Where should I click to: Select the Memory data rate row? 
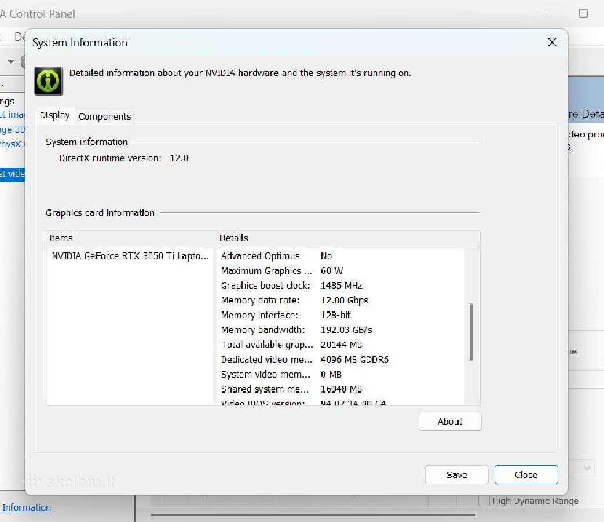[x=341, y=300]
